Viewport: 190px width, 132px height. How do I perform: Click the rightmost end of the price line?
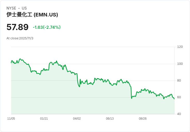point(174,99)
